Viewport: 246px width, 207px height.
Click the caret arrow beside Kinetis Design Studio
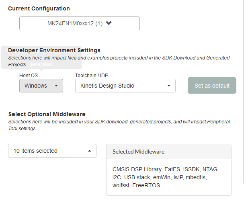169,86
